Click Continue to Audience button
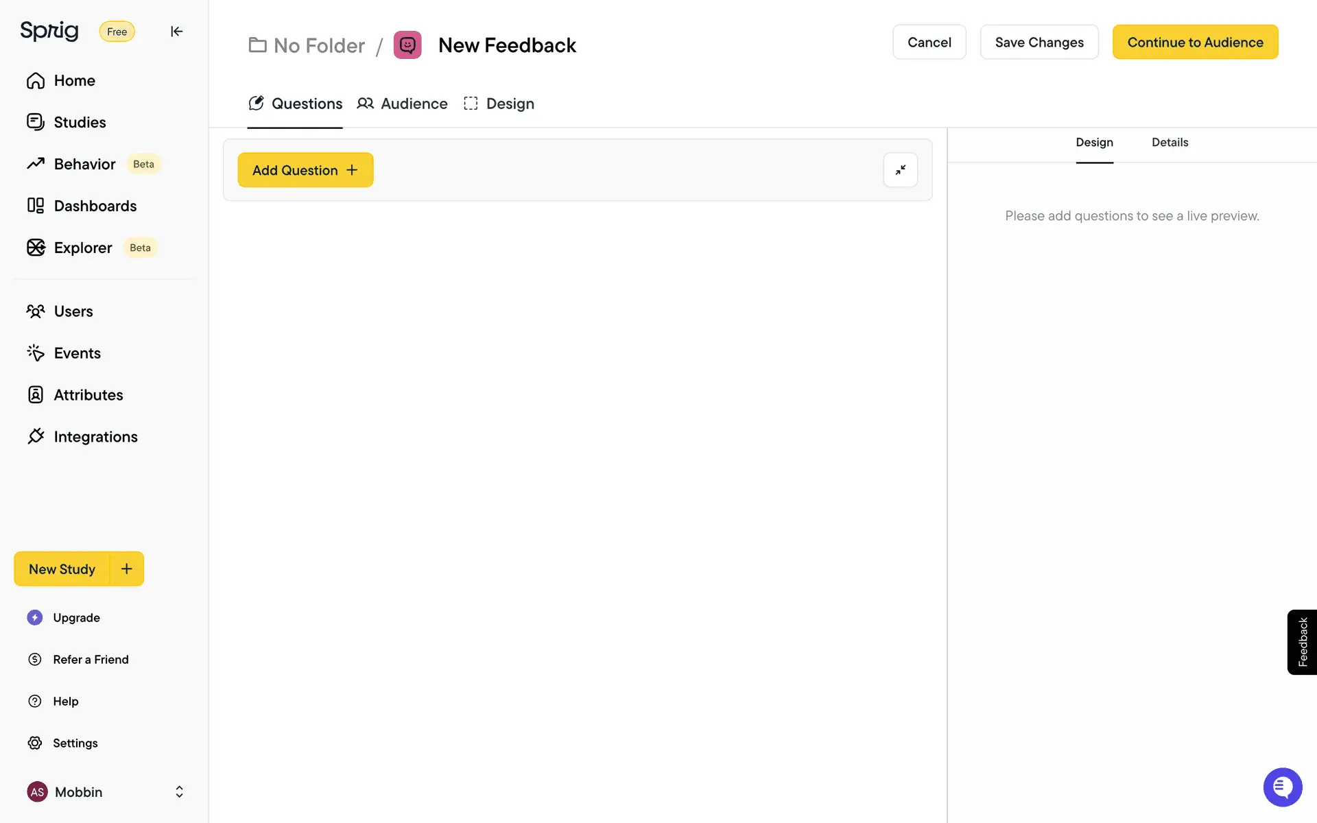 (x=1195, y=43)
